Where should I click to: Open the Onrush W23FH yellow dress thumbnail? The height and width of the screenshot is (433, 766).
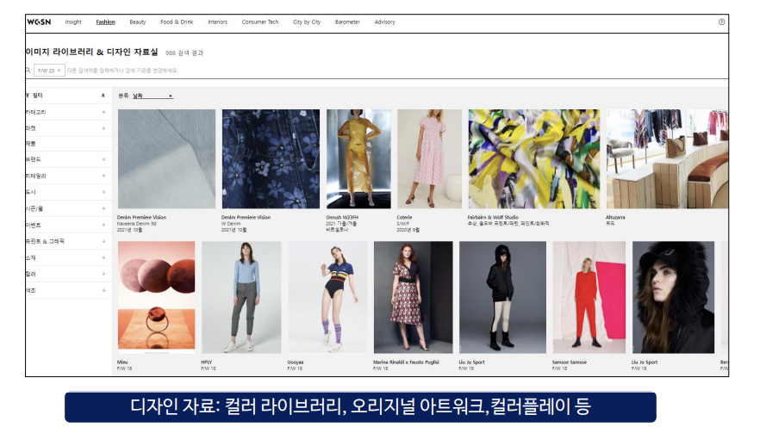click(358, 159)
